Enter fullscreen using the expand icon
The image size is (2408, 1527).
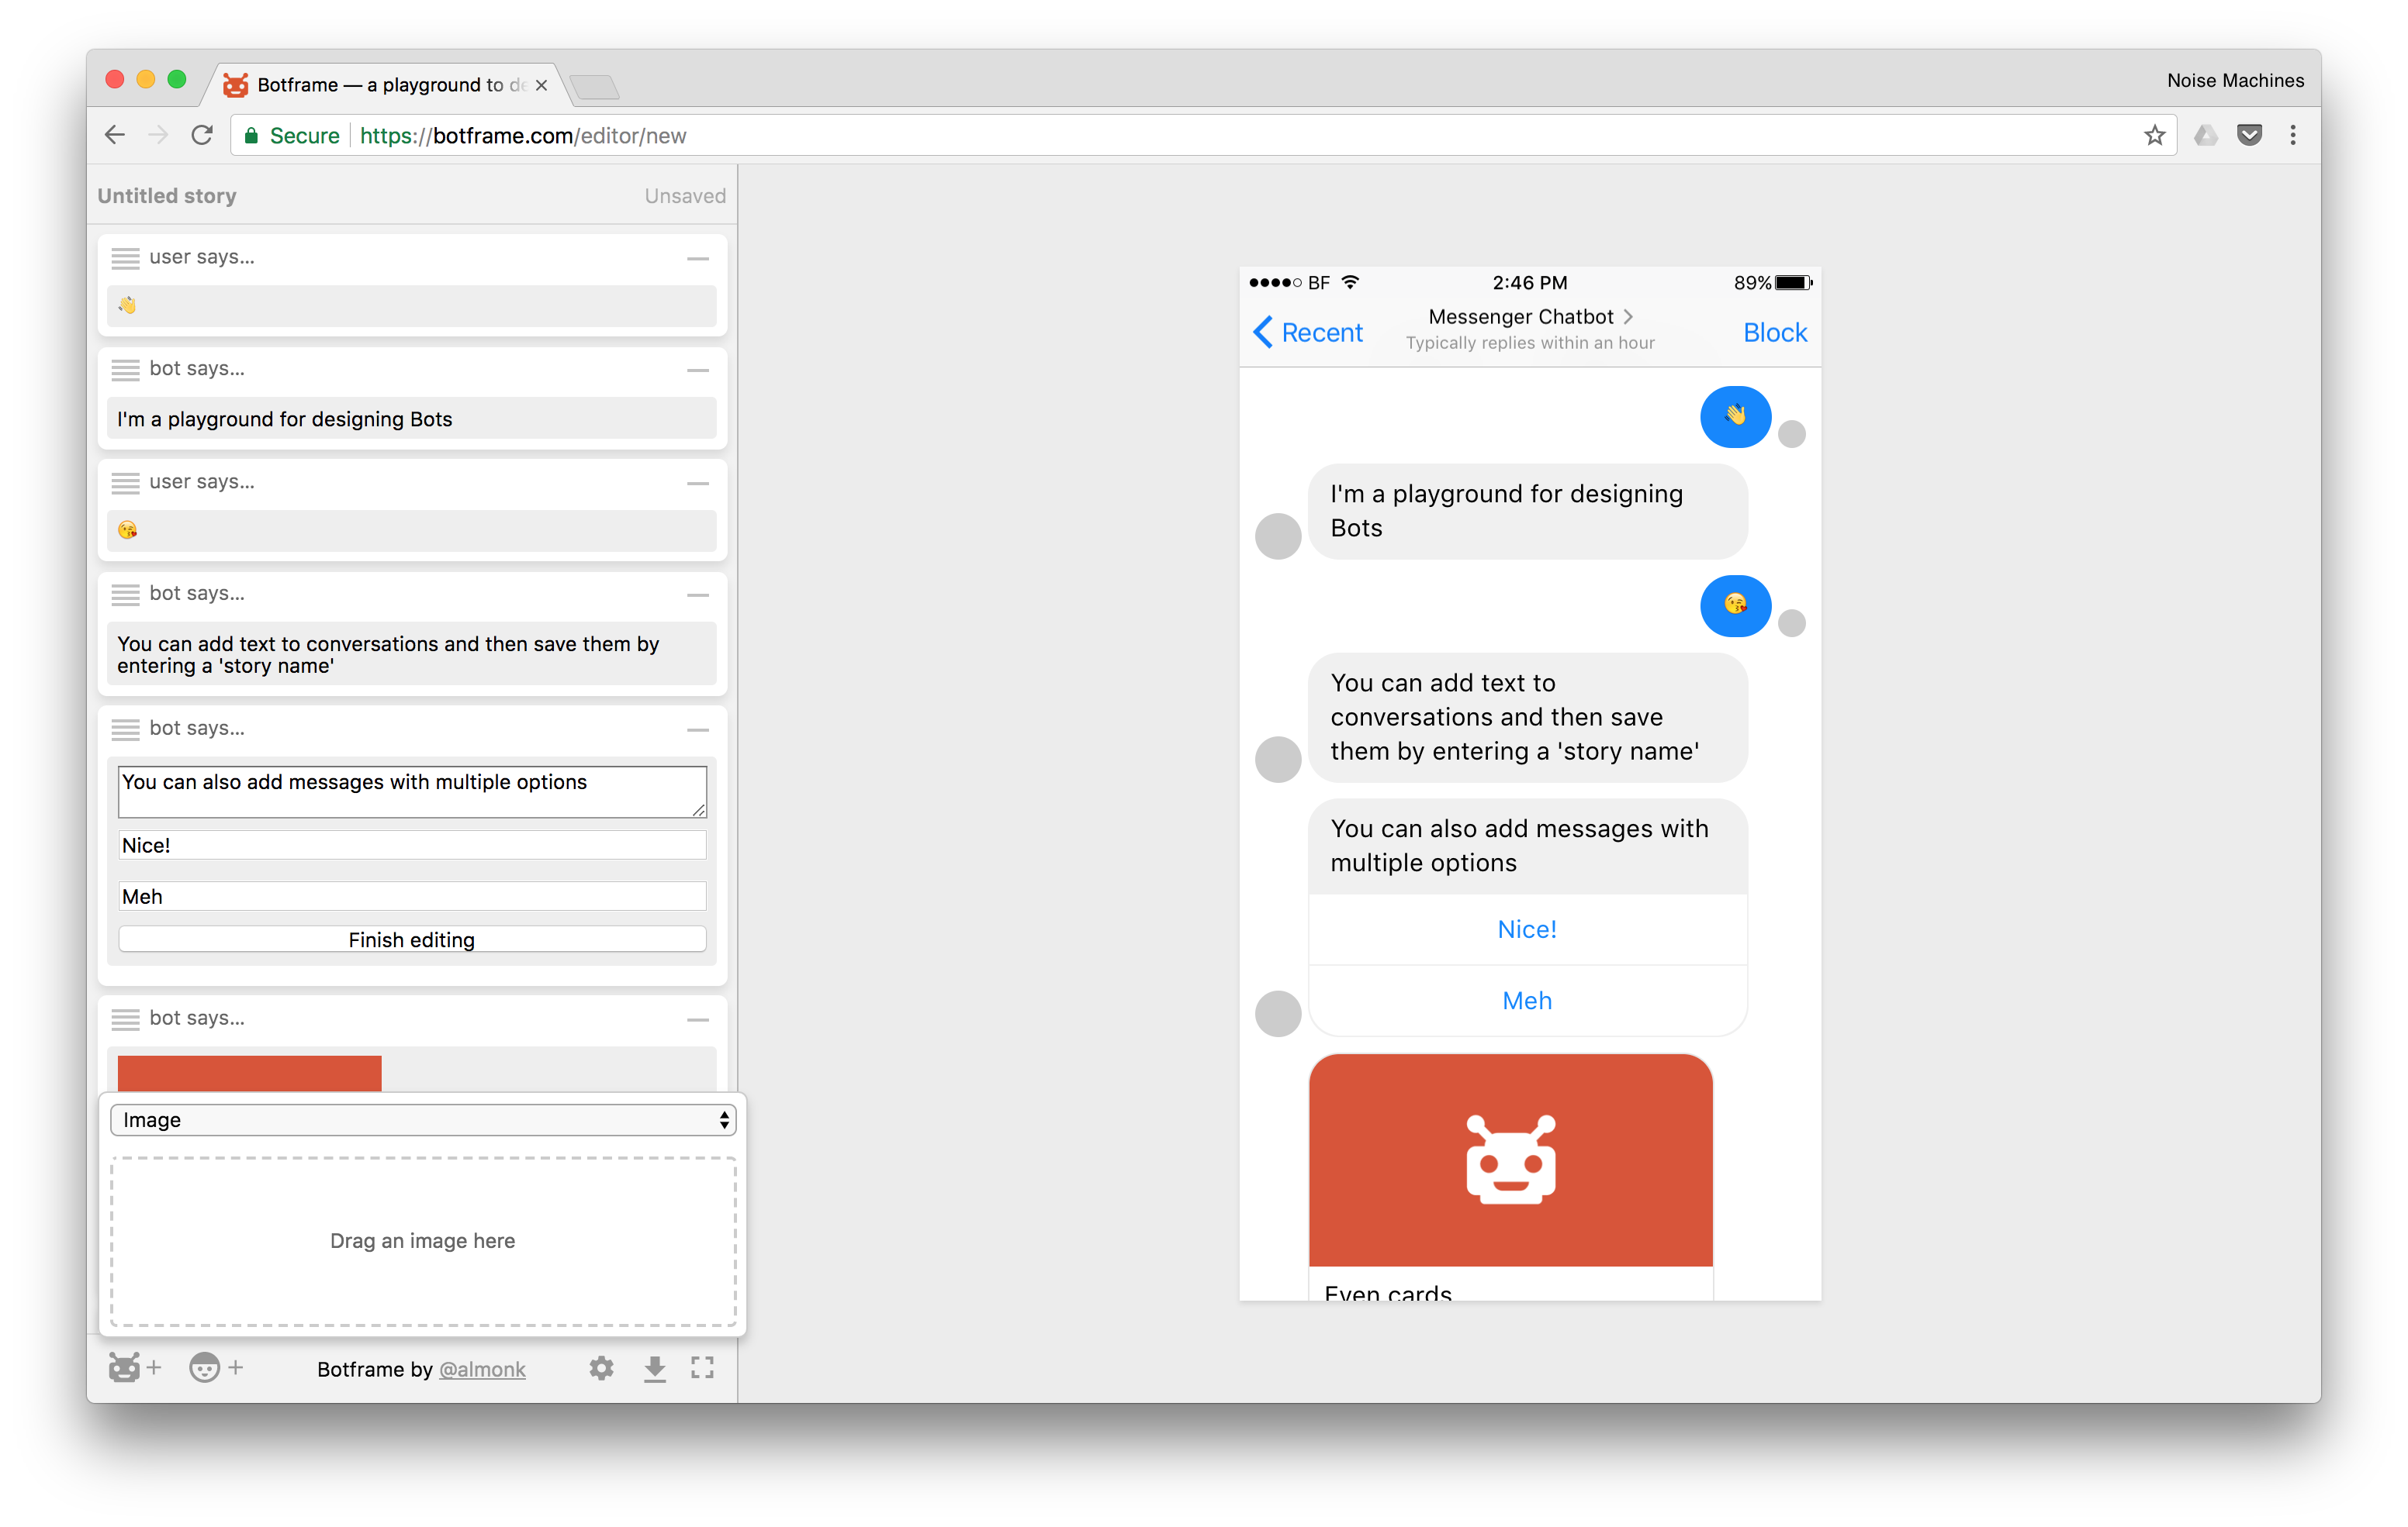703,1368
